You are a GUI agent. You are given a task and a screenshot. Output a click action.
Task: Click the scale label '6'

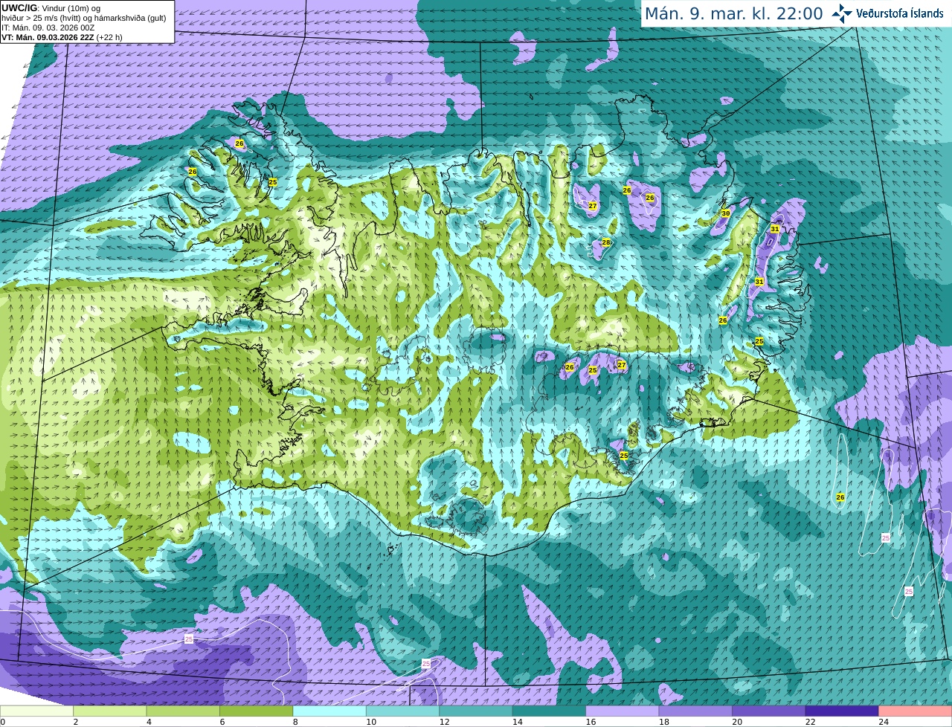222,722
